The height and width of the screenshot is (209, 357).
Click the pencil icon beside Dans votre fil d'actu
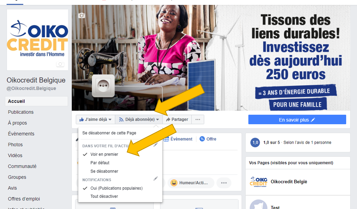155,145
